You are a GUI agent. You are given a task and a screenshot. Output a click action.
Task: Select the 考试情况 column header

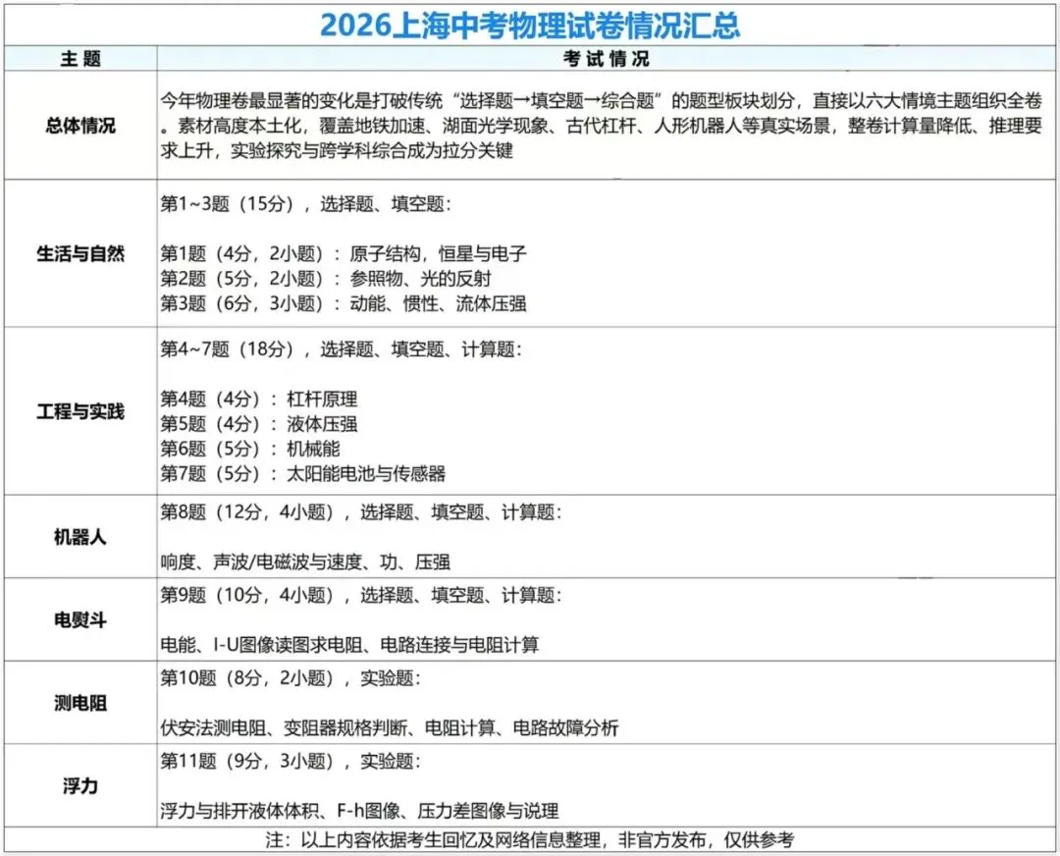[x=606, y=59]
